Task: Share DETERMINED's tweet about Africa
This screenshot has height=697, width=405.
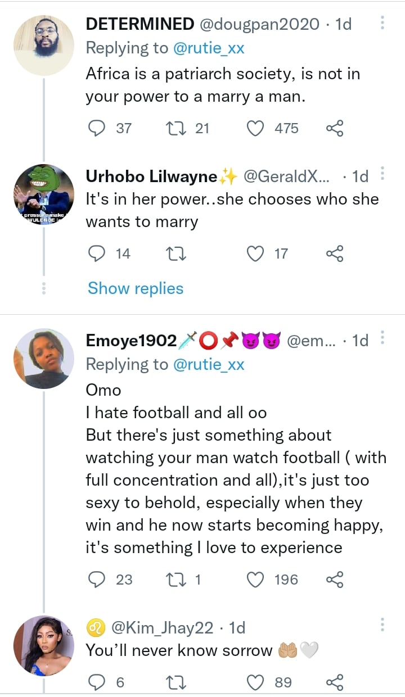Action: (x=335, y=128)
